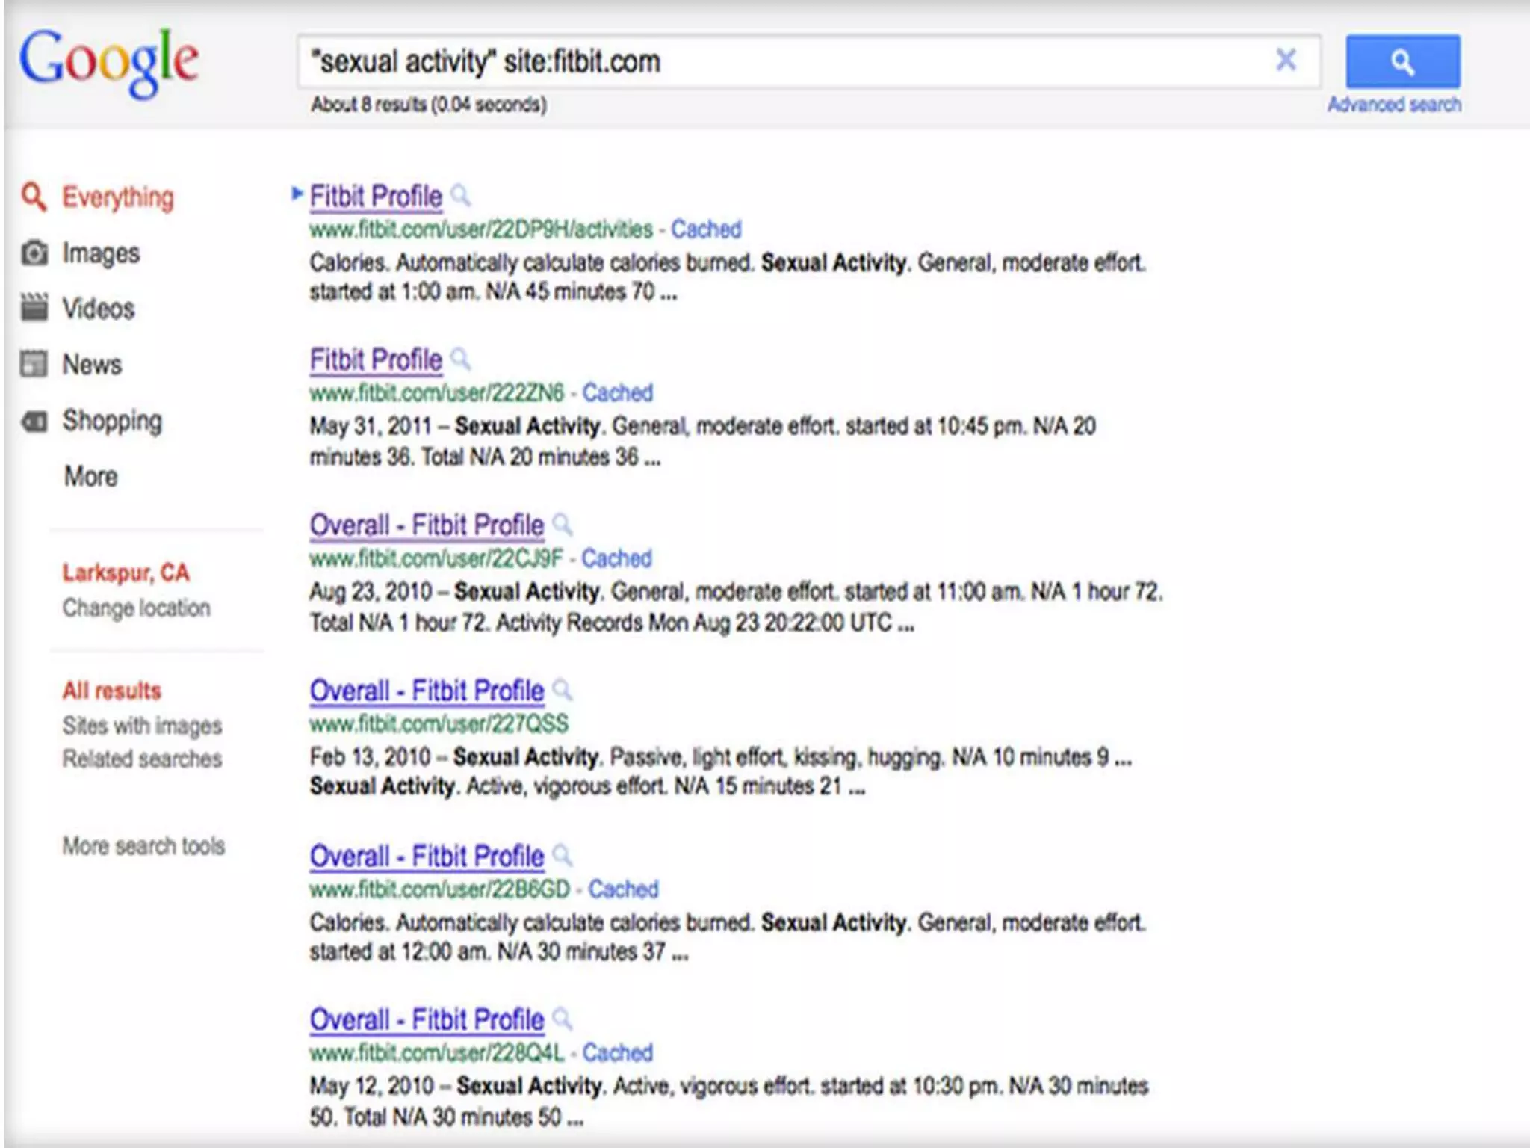
Task: Click preview magnifier beside second Fitbit Profile result
Action: click(x=462, y=359)
